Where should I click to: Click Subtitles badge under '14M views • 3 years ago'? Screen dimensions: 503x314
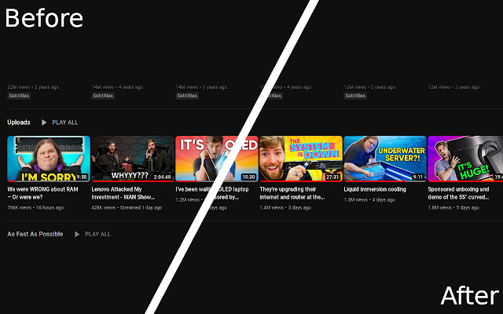(x=187, y=96)
